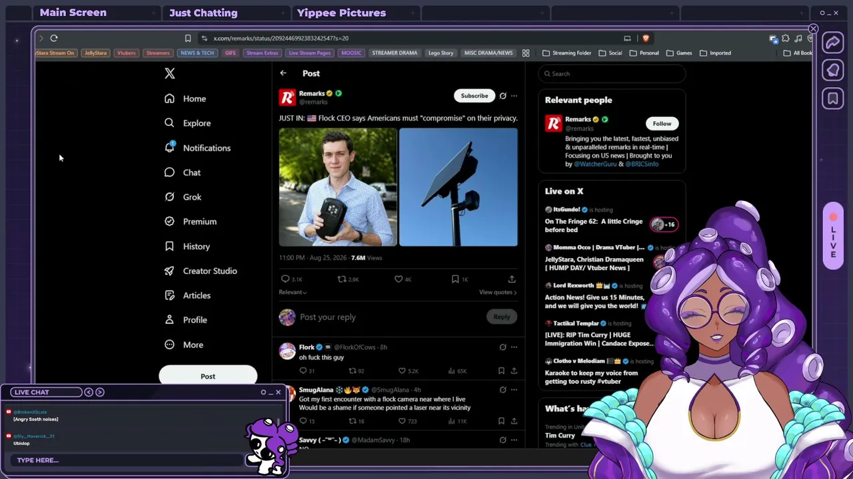Viewport: 853px width, 479px height.
Task: Open the Articles icon in sidebar
Action: [169, 295]
